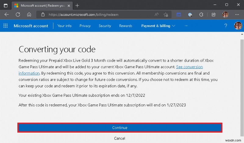View site security lock information
Viewport: 244px width, 143px height.
click(43, 15)
